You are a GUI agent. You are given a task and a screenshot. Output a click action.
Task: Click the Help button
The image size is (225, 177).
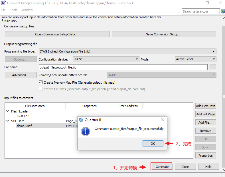click(x=208, y=167)
